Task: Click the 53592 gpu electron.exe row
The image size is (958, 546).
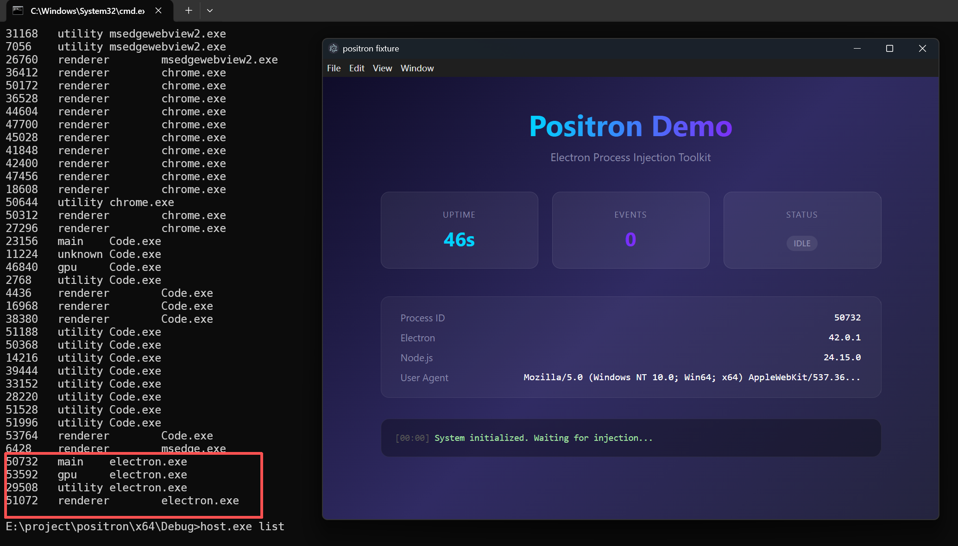Action: click(x=96, y=475)
